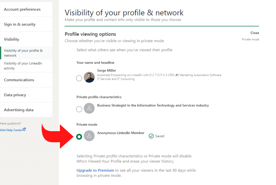Close the Profile viewing options panel
The height and width of the screenshot is (185, 276).
[254, 33]
